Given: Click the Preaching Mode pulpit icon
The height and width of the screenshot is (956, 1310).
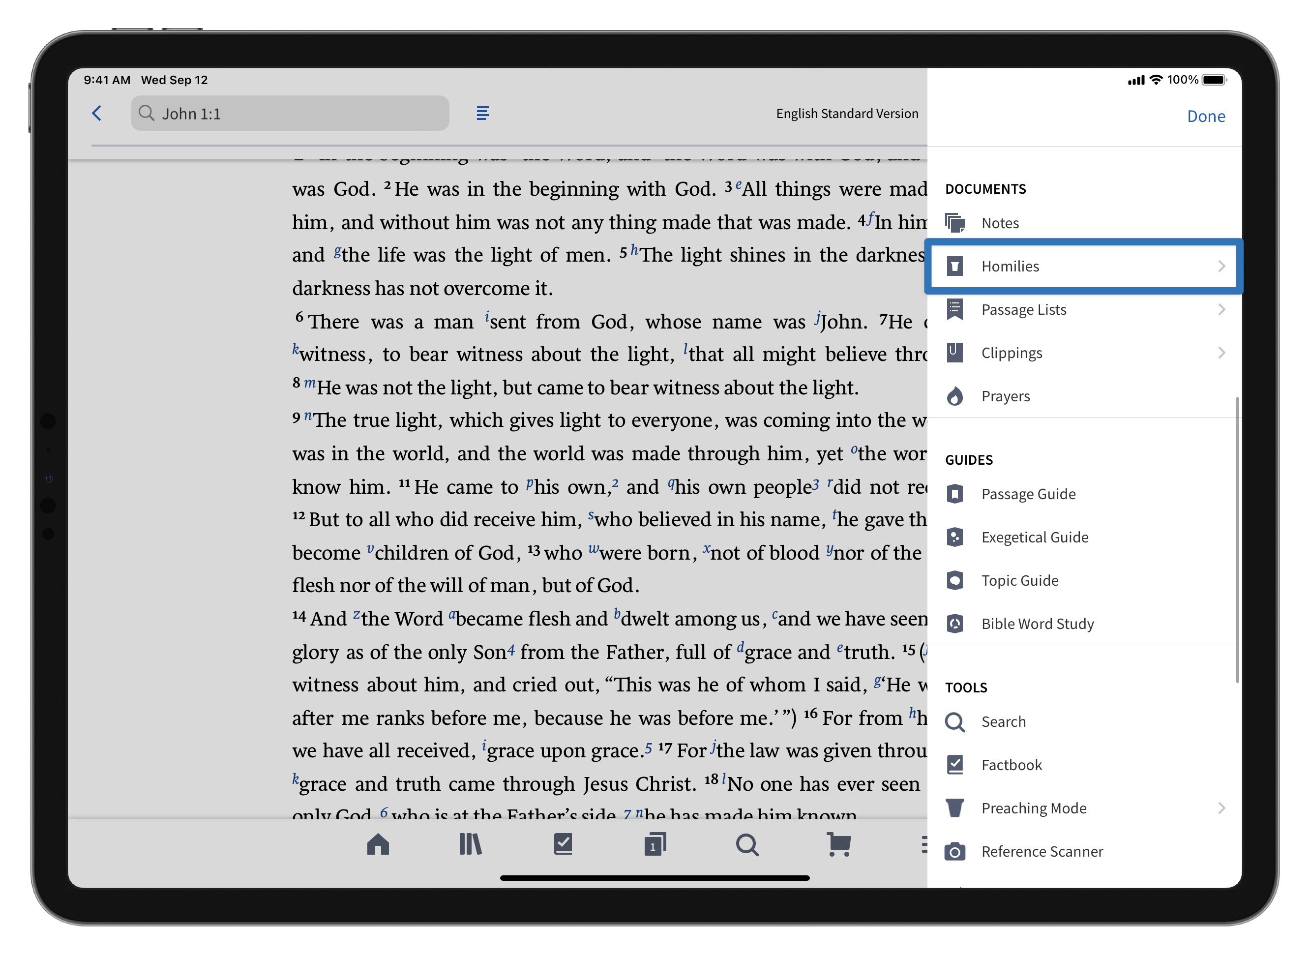Looking at the screenshot, I should click(x=955, y=808).
